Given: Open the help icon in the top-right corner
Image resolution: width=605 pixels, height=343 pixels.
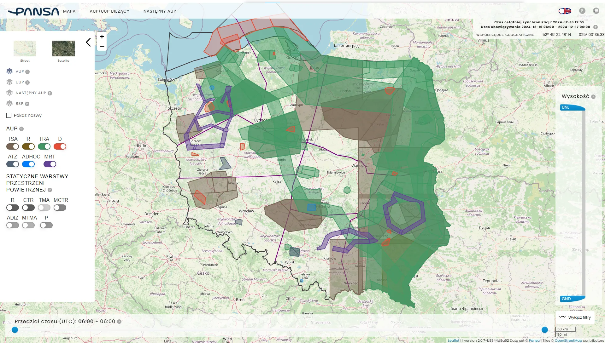Looking at the screenshot, I should [582, 10].
